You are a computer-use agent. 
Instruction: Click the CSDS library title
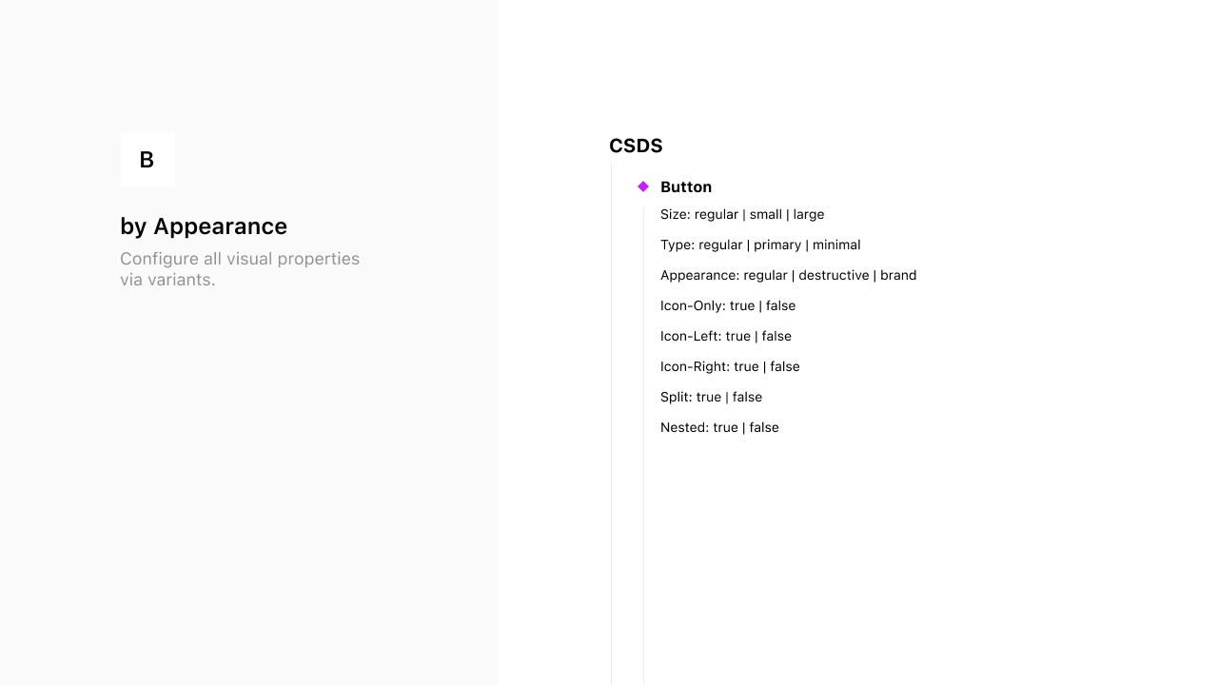coord(636,146)
